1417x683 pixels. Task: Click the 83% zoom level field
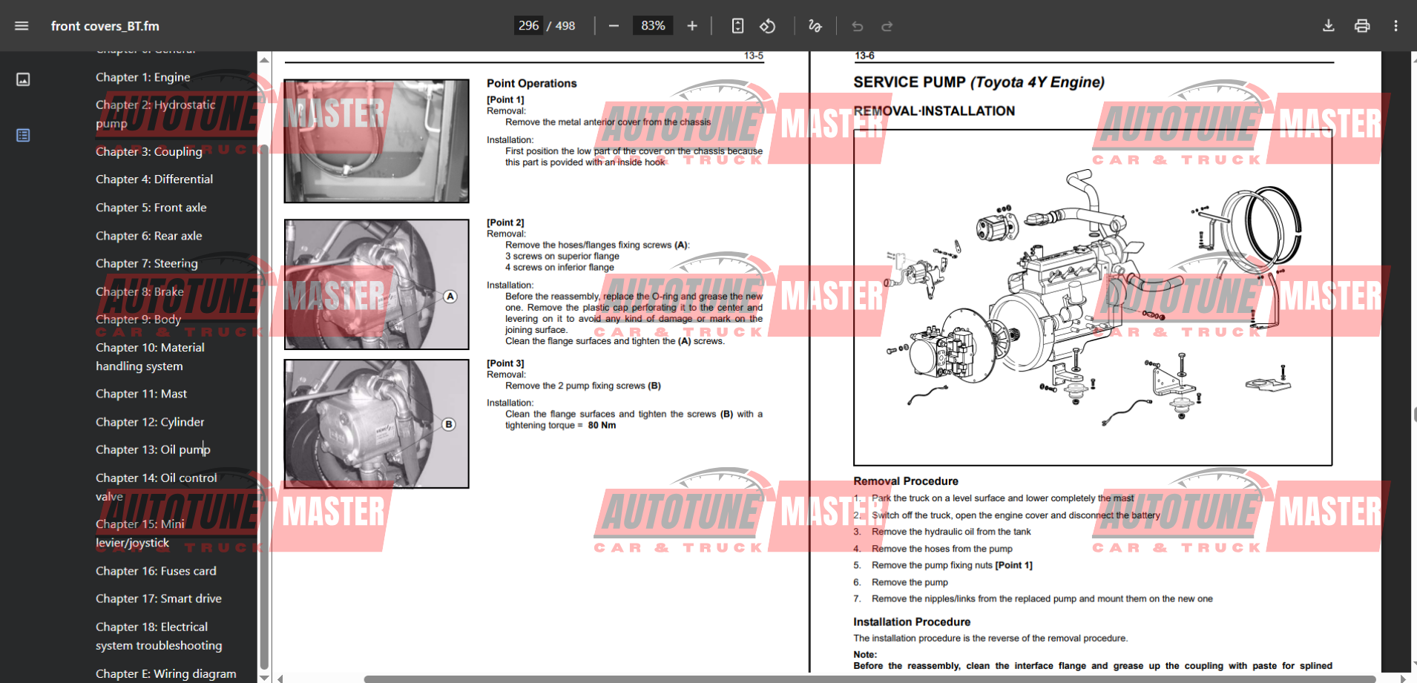tap(653, 26)
